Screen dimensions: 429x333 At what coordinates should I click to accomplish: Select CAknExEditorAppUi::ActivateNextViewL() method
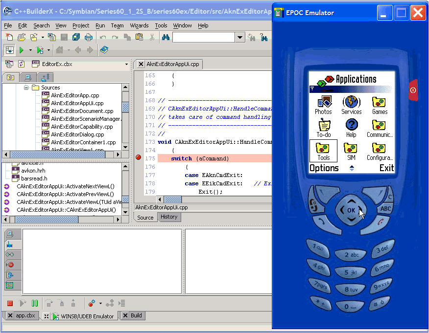point(66,187)
